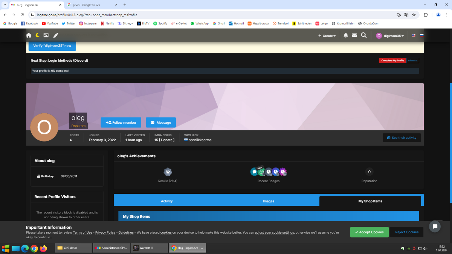Click the Warcraft III taskbar item
Viewport: 452px width, 254px height.
149,248
